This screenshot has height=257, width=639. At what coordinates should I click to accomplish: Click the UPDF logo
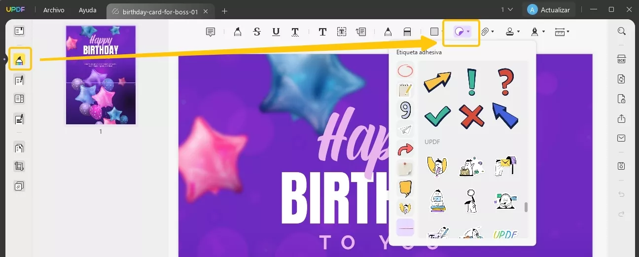click(x=15, y=10)
